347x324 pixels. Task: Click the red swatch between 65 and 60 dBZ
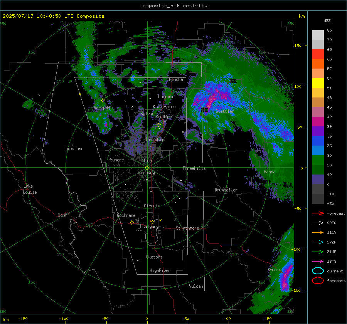[318, 54]
